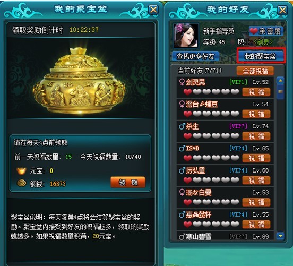293x266 pixels.
Task: Click the friends list scroll down arrow
Action: [280, 236]
